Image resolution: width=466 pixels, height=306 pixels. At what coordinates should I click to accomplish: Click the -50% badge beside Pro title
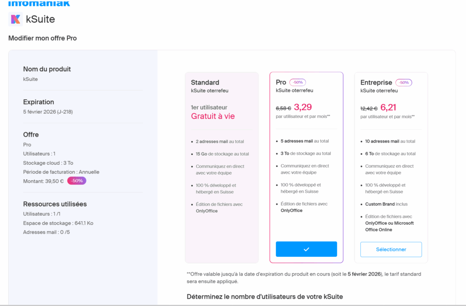click(298, 82)
